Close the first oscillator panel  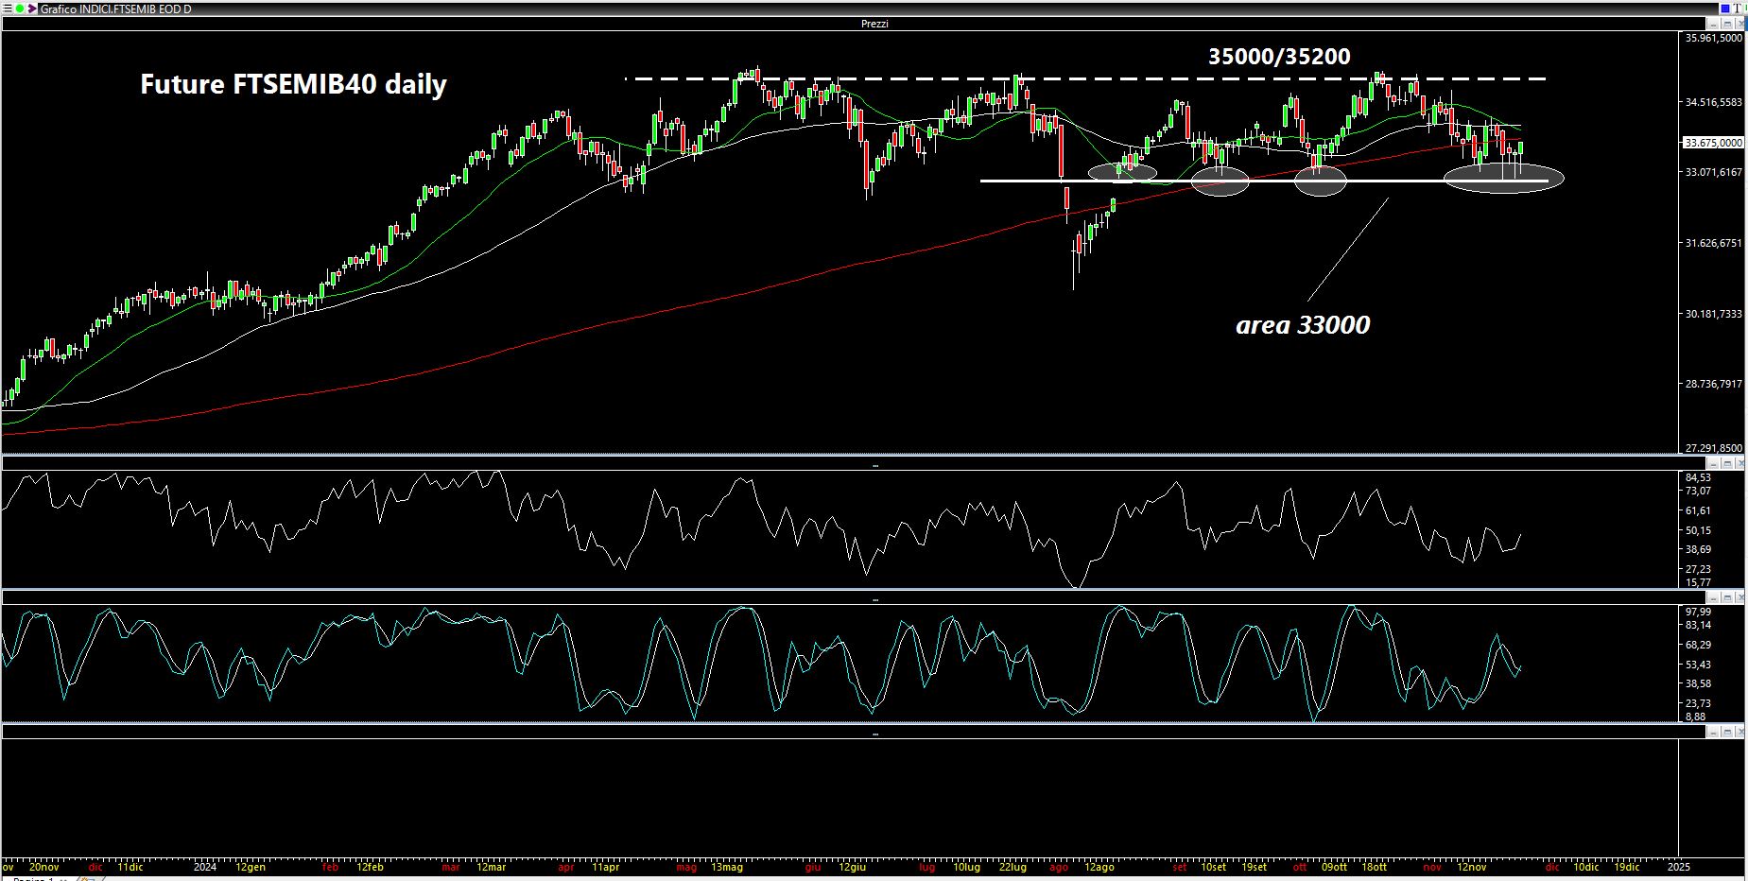click(1739, 463)
